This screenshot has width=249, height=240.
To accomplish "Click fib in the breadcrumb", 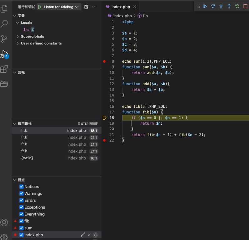I will click(145, 16).
